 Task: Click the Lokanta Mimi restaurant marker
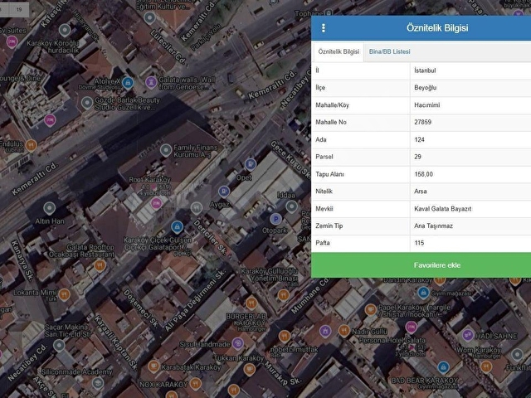point(64,295)
